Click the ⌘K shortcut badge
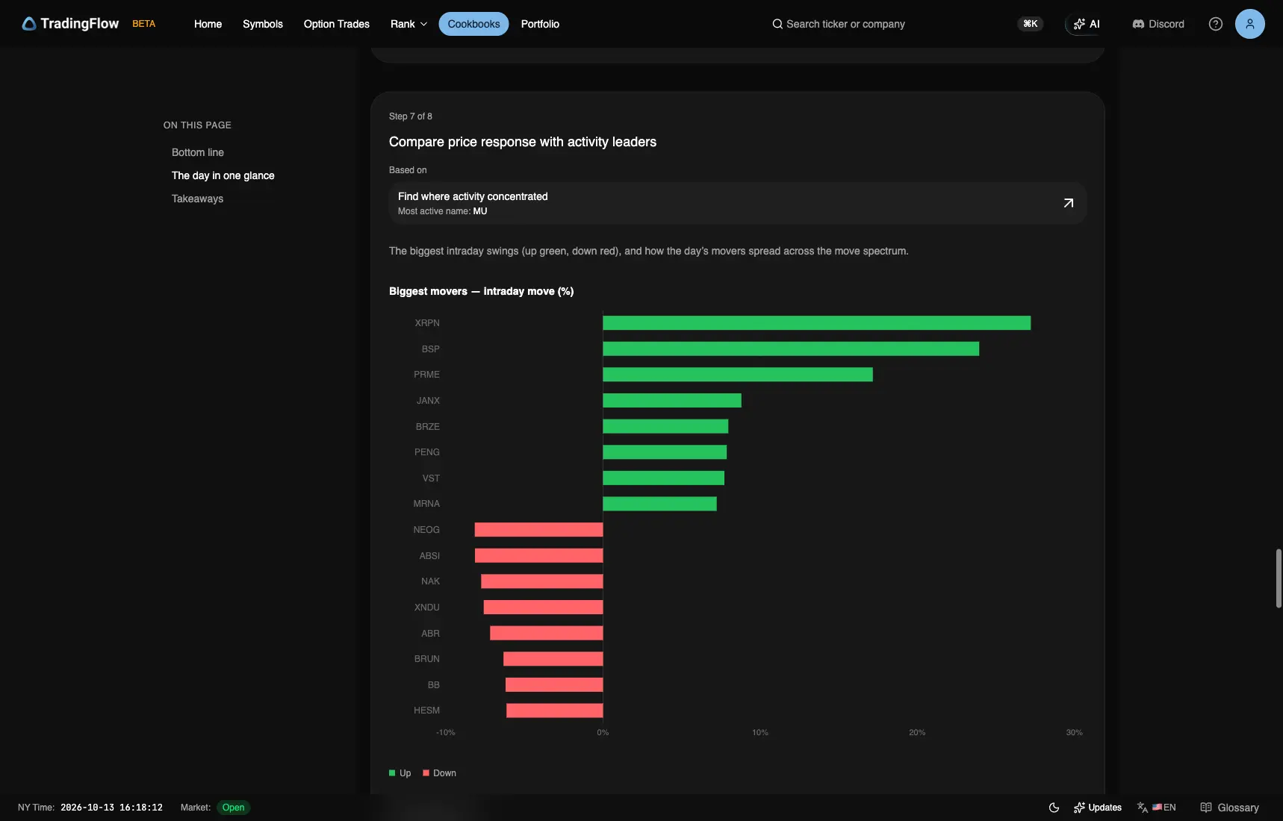 [x=1031, y=24]
